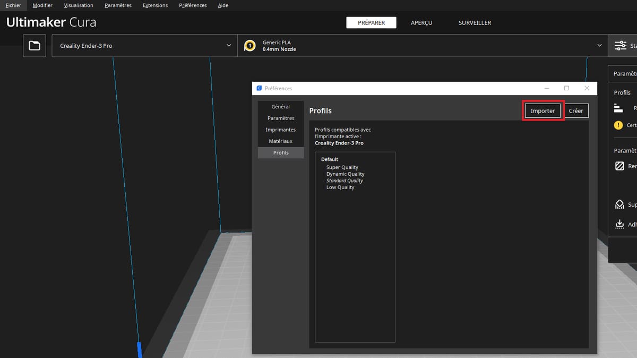Open the Aide menu

coord(223,5)
